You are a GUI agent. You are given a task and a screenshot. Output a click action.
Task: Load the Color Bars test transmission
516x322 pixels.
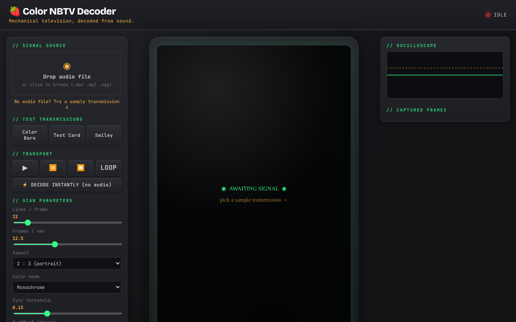[30, 135]
